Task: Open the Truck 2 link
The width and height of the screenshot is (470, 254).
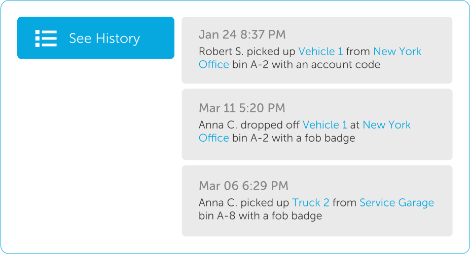Action: click(310, 202)
